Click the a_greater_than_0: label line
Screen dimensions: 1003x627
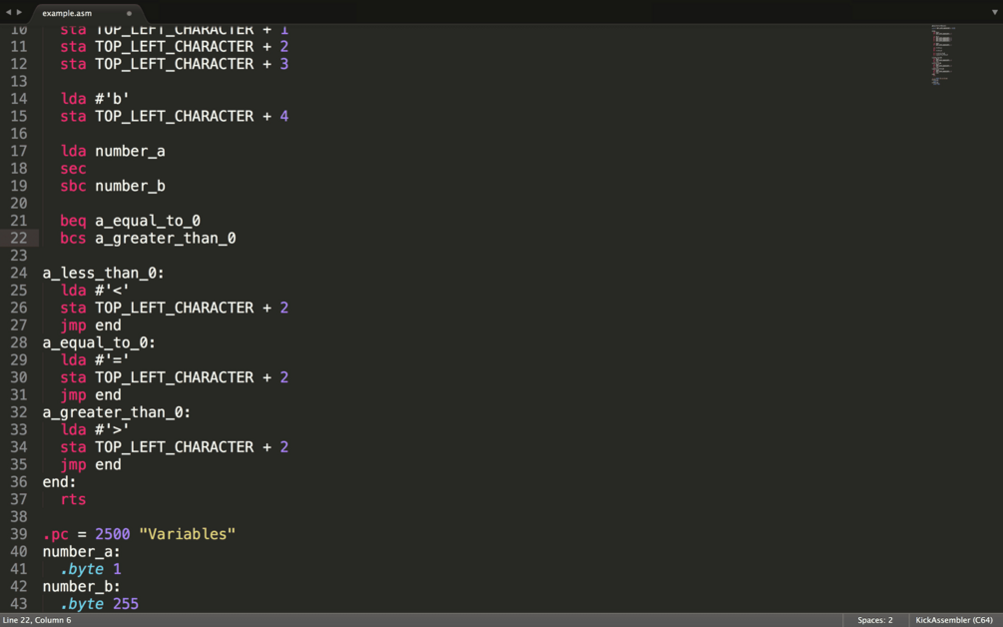tap(116, 412)
